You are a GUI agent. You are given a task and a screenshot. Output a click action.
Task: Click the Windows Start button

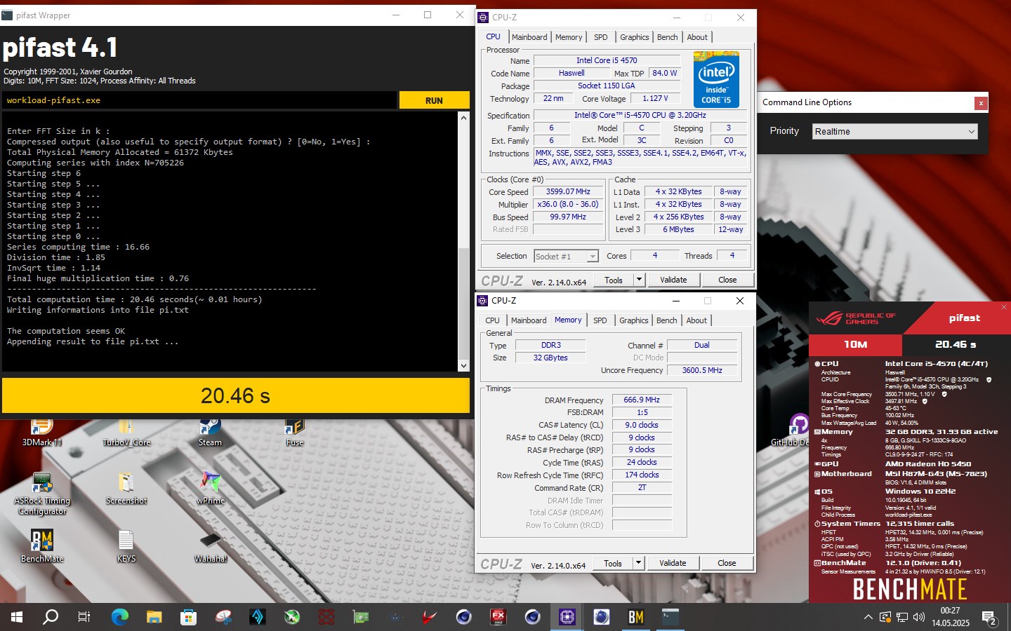point(17,617)
